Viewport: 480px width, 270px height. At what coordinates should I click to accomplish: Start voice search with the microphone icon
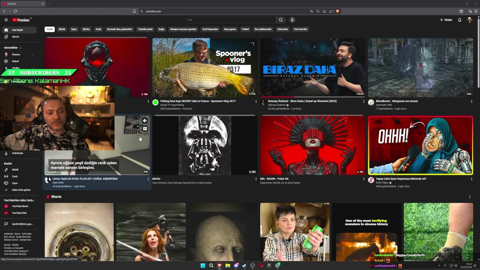coord(292,20)
